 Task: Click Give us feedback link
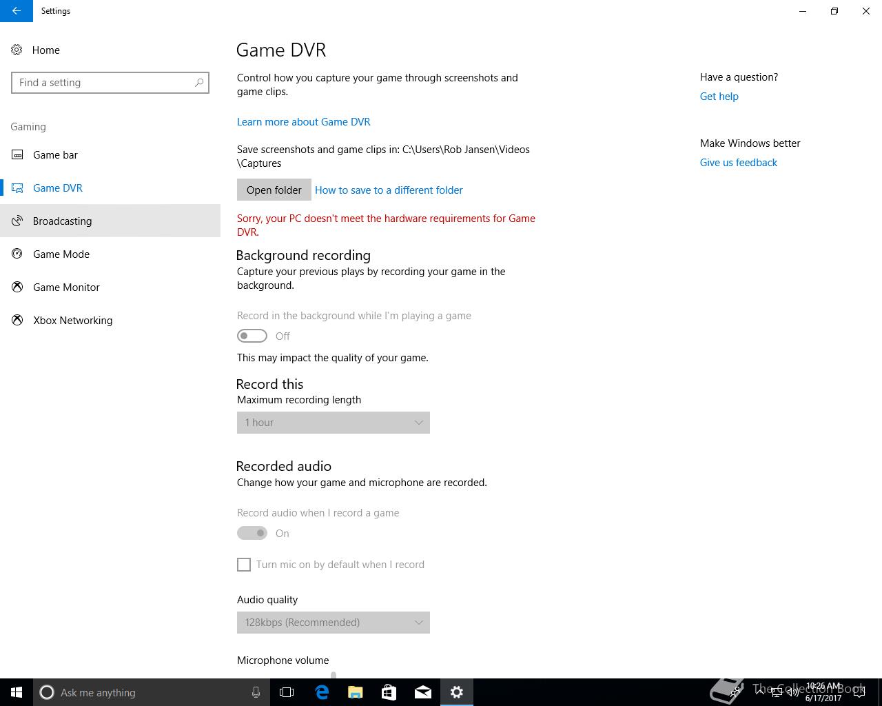[x=739, y=163]
